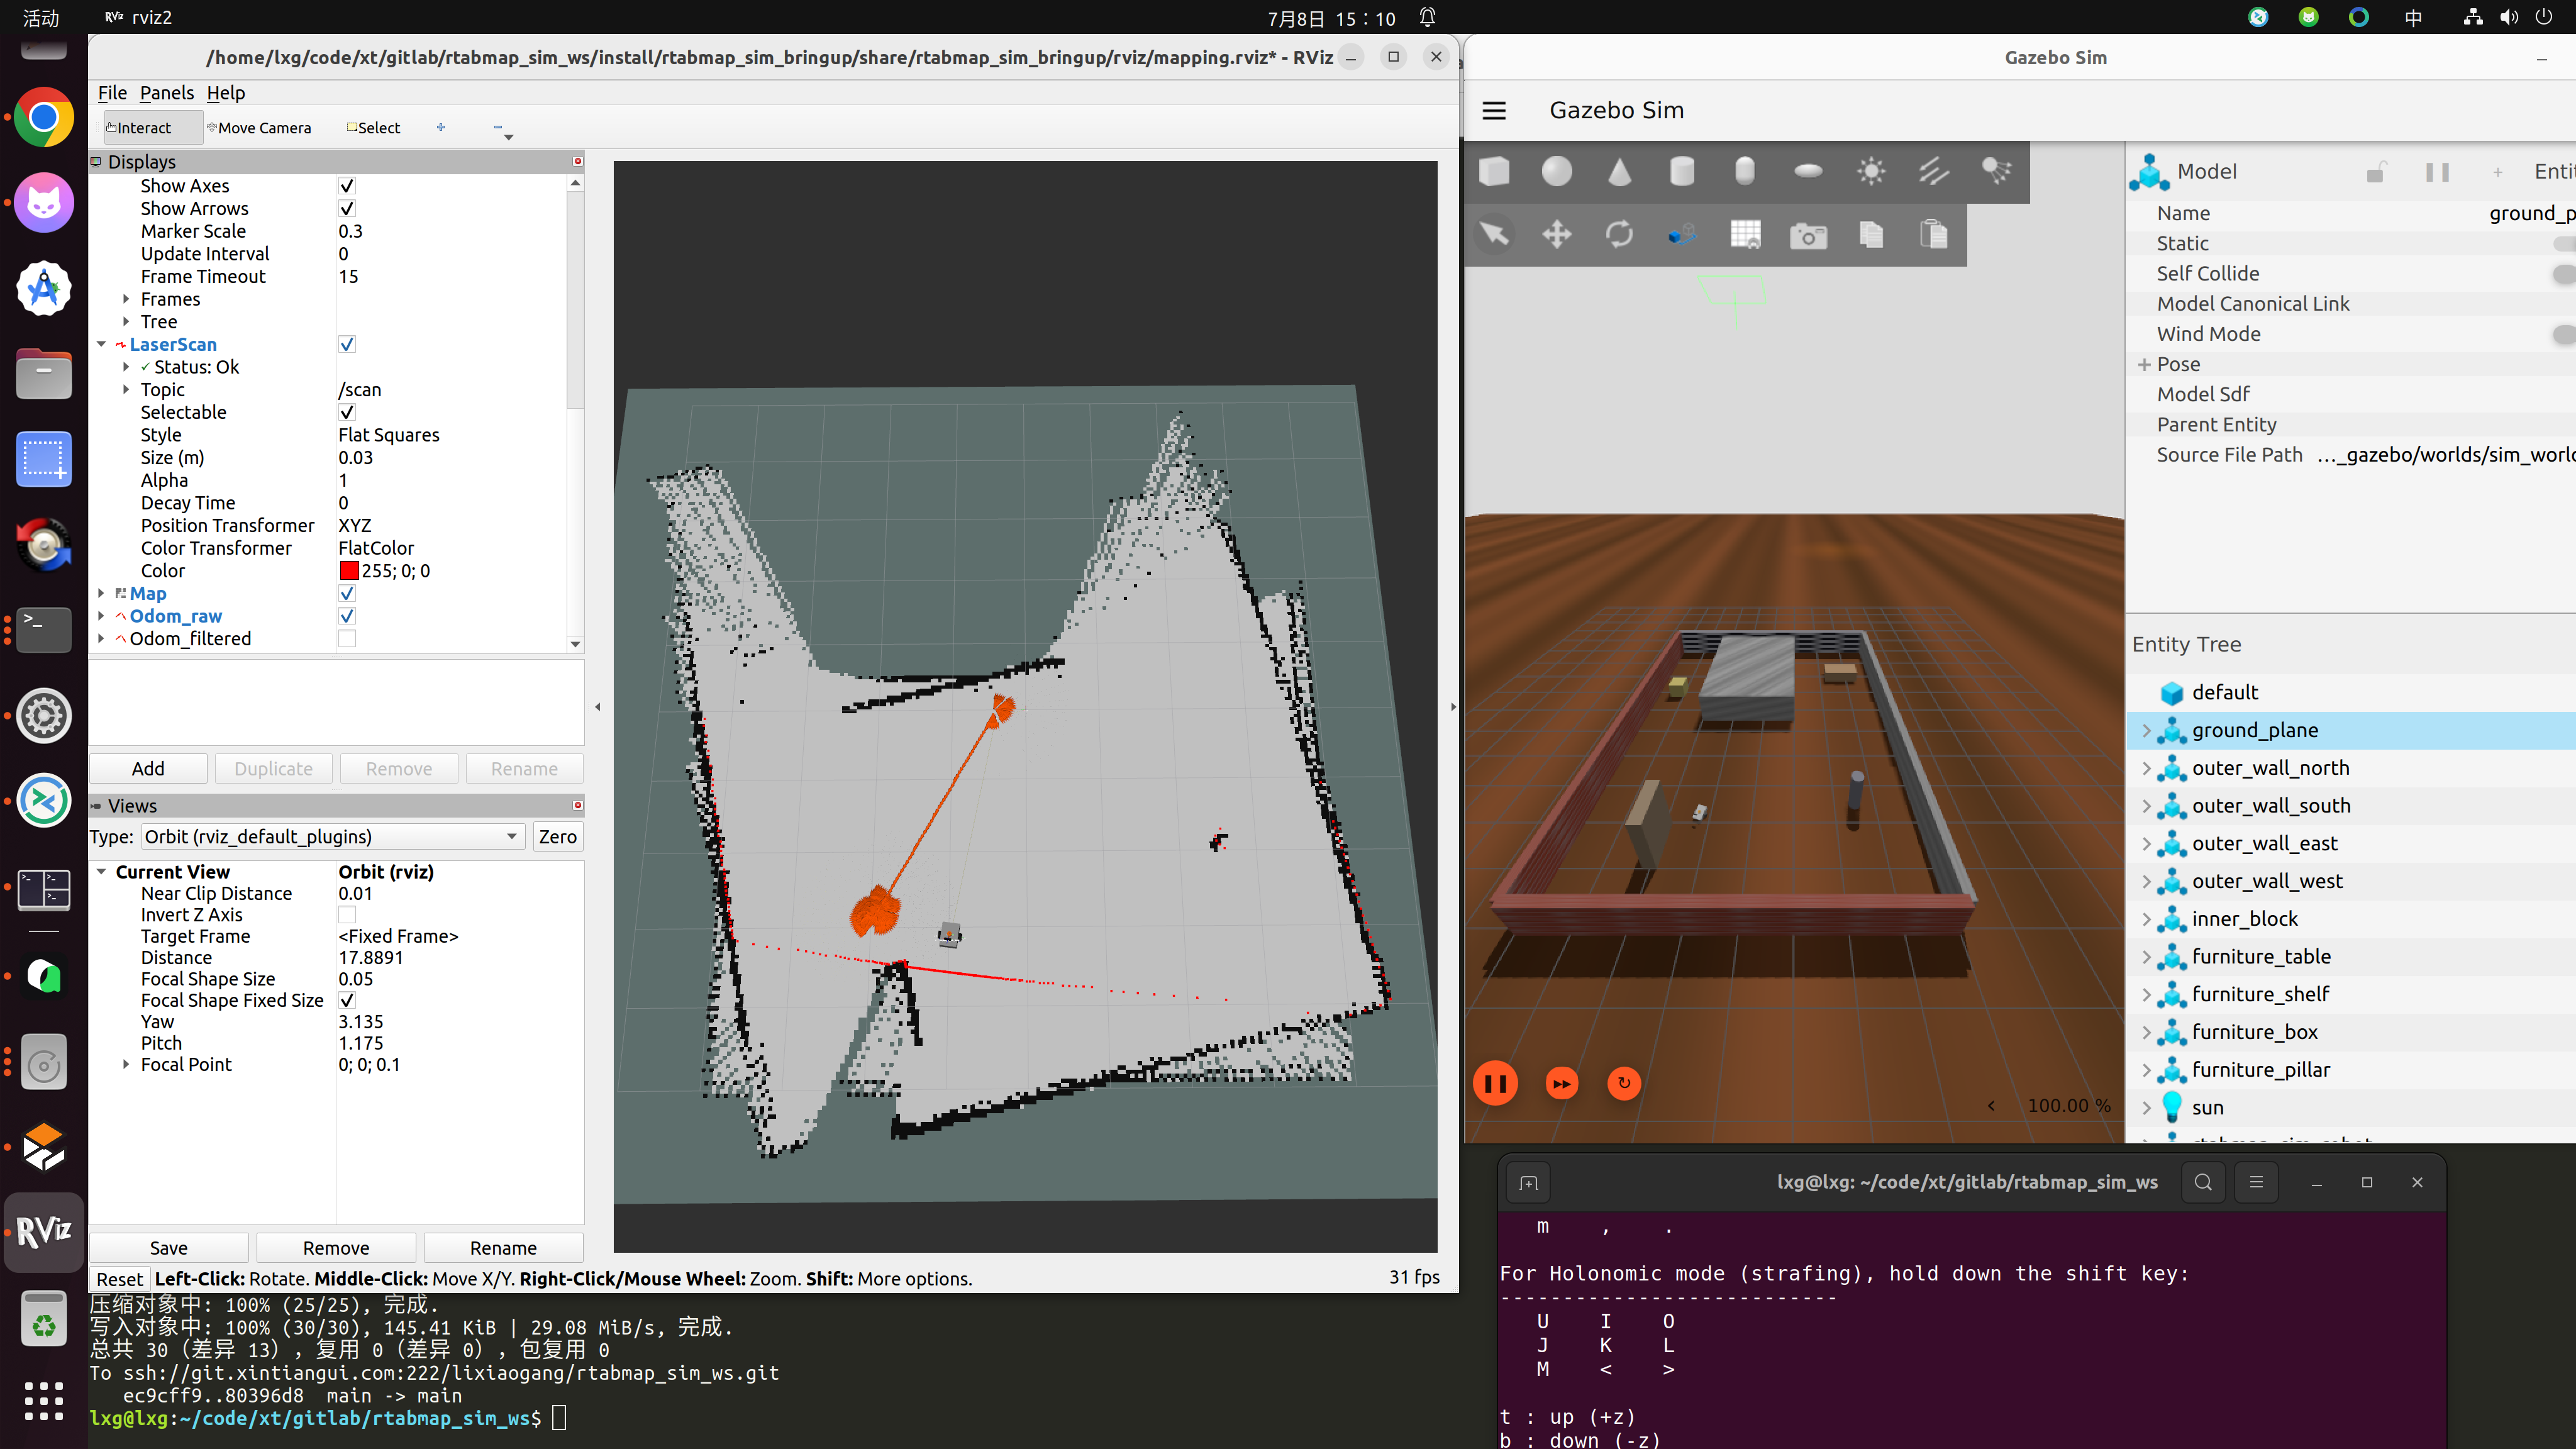Expand the Pose section in Gazebo

point(2144,365)
